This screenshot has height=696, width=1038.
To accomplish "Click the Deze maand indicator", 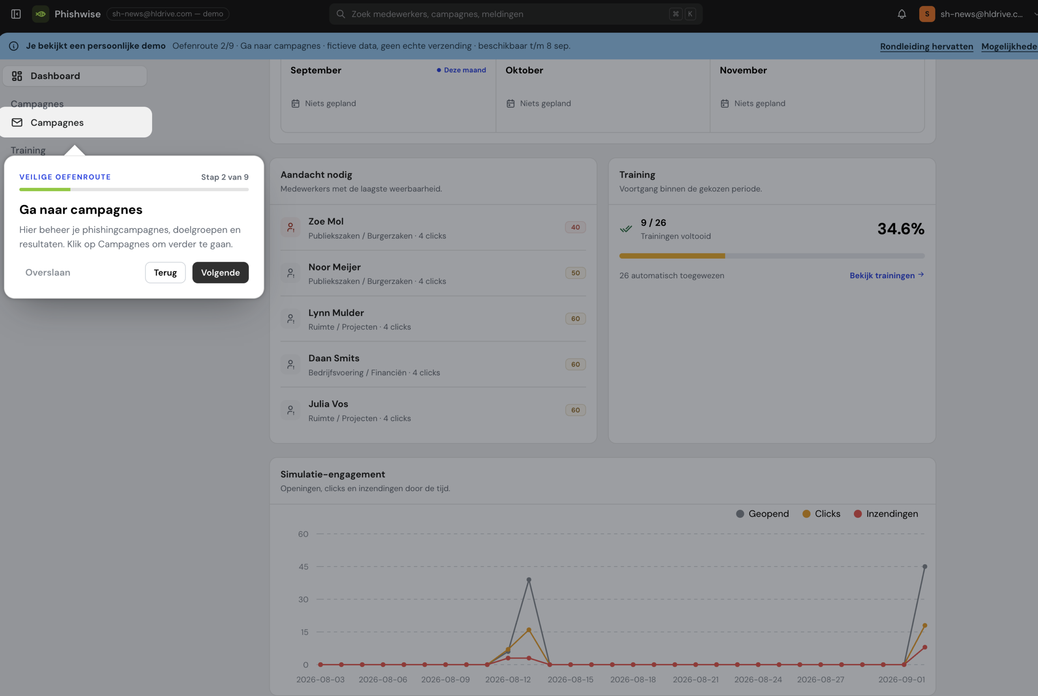I will click(461, 70).
